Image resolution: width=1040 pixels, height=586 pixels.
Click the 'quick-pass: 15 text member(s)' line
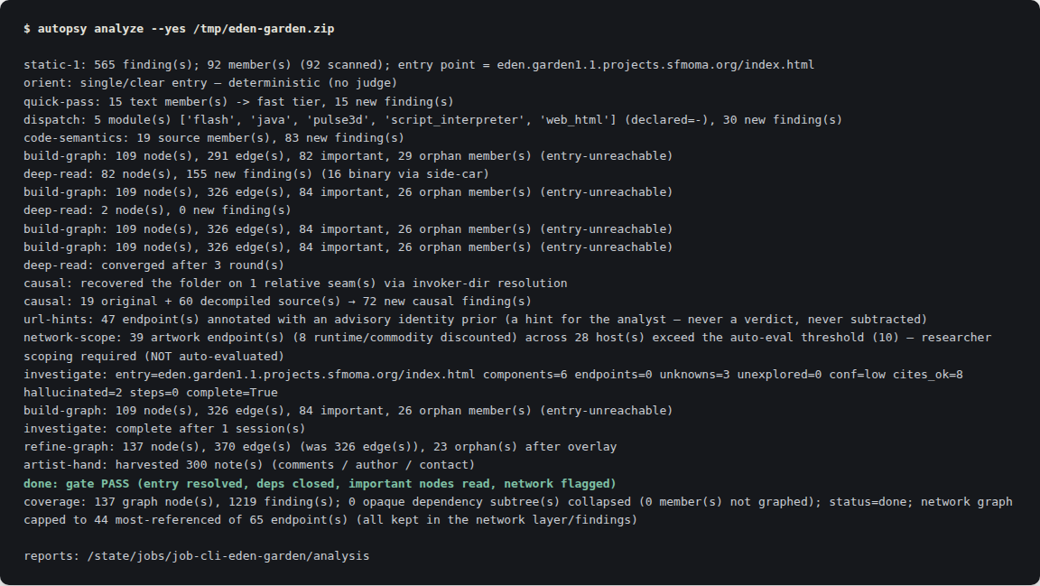[238, 101]
